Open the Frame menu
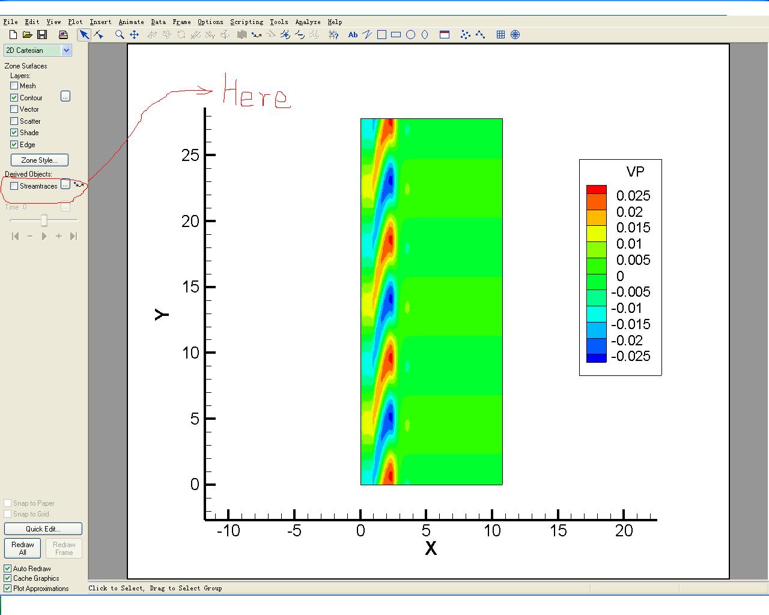 click(181, 22)
